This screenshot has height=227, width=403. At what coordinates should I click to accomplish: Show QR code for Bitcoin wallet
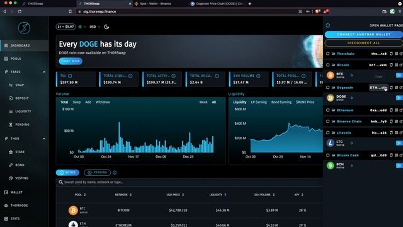coord(396,65)
